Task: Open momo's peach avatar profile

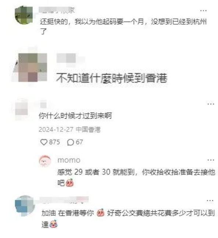Action: [x=45, y=161]
